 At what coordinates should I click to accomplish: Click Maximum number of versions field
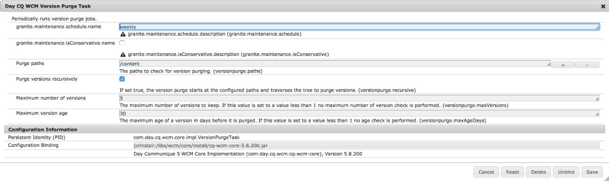359,98
